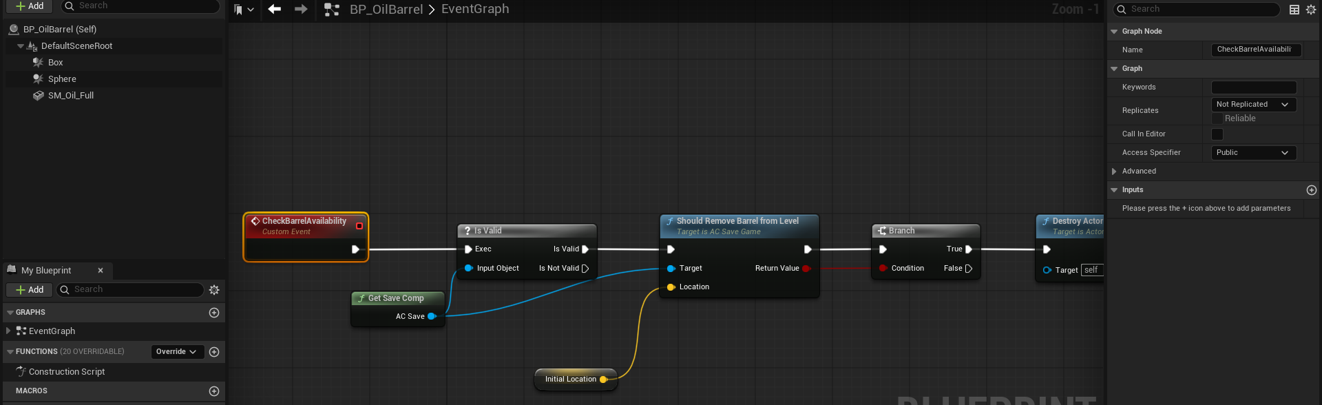Open Details panel settings gear
Viewport: 1322px width, 405px height.
(1311, 10)
